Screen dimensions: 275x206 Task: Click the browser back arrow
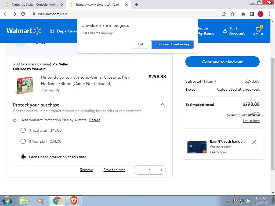tap(6, 14)
